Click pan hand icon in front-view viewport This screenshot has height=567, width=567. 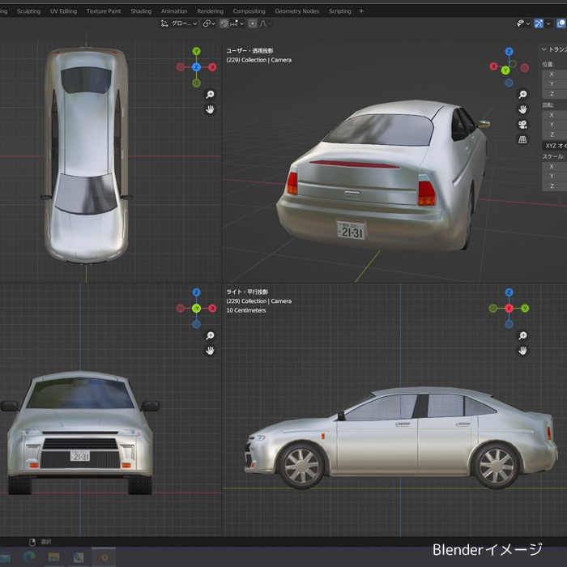point(210,351)
